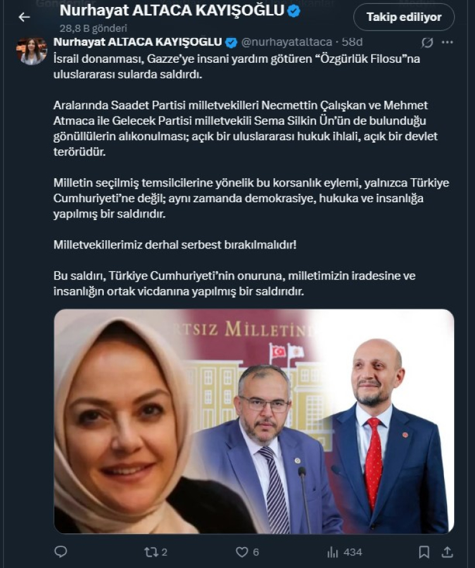Click the 28,8 B gönderi count
Viewport: 475px width, 568px height.
(x=93, y=29)
